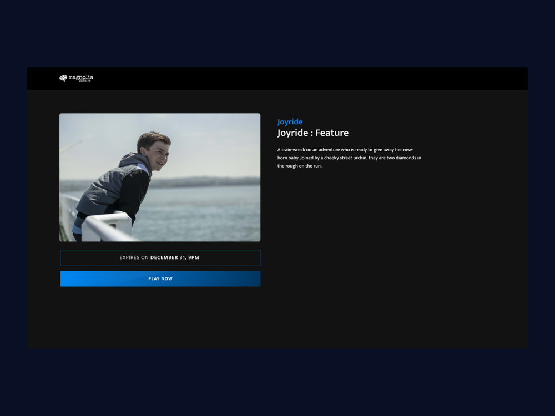
Task: Click the "EXPIRES ON" label text
Action: coord(134,257)
